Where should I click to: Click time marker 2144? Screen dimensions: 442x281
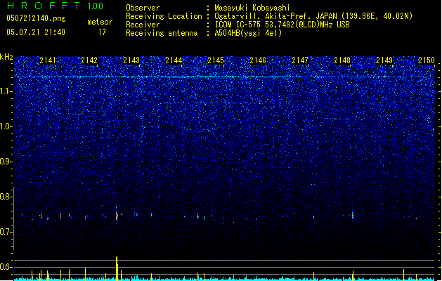[174, 60]
